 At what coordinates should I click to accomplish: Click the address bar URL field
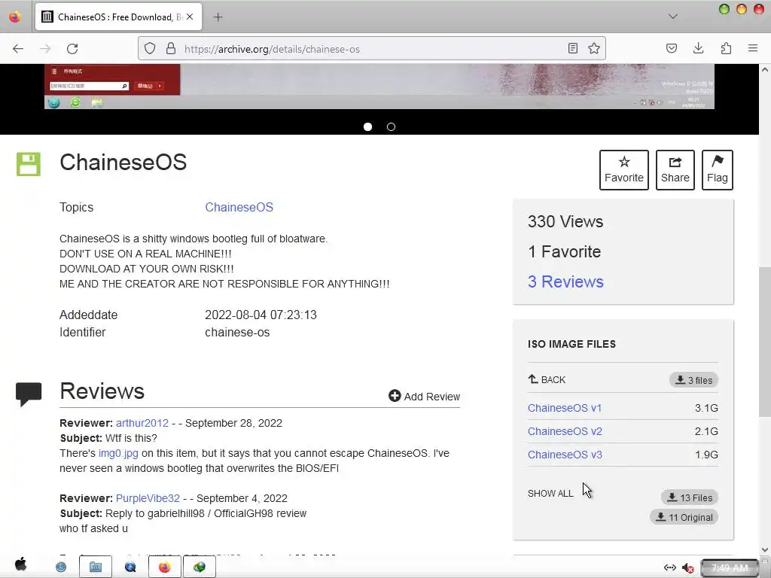(371, 49)
